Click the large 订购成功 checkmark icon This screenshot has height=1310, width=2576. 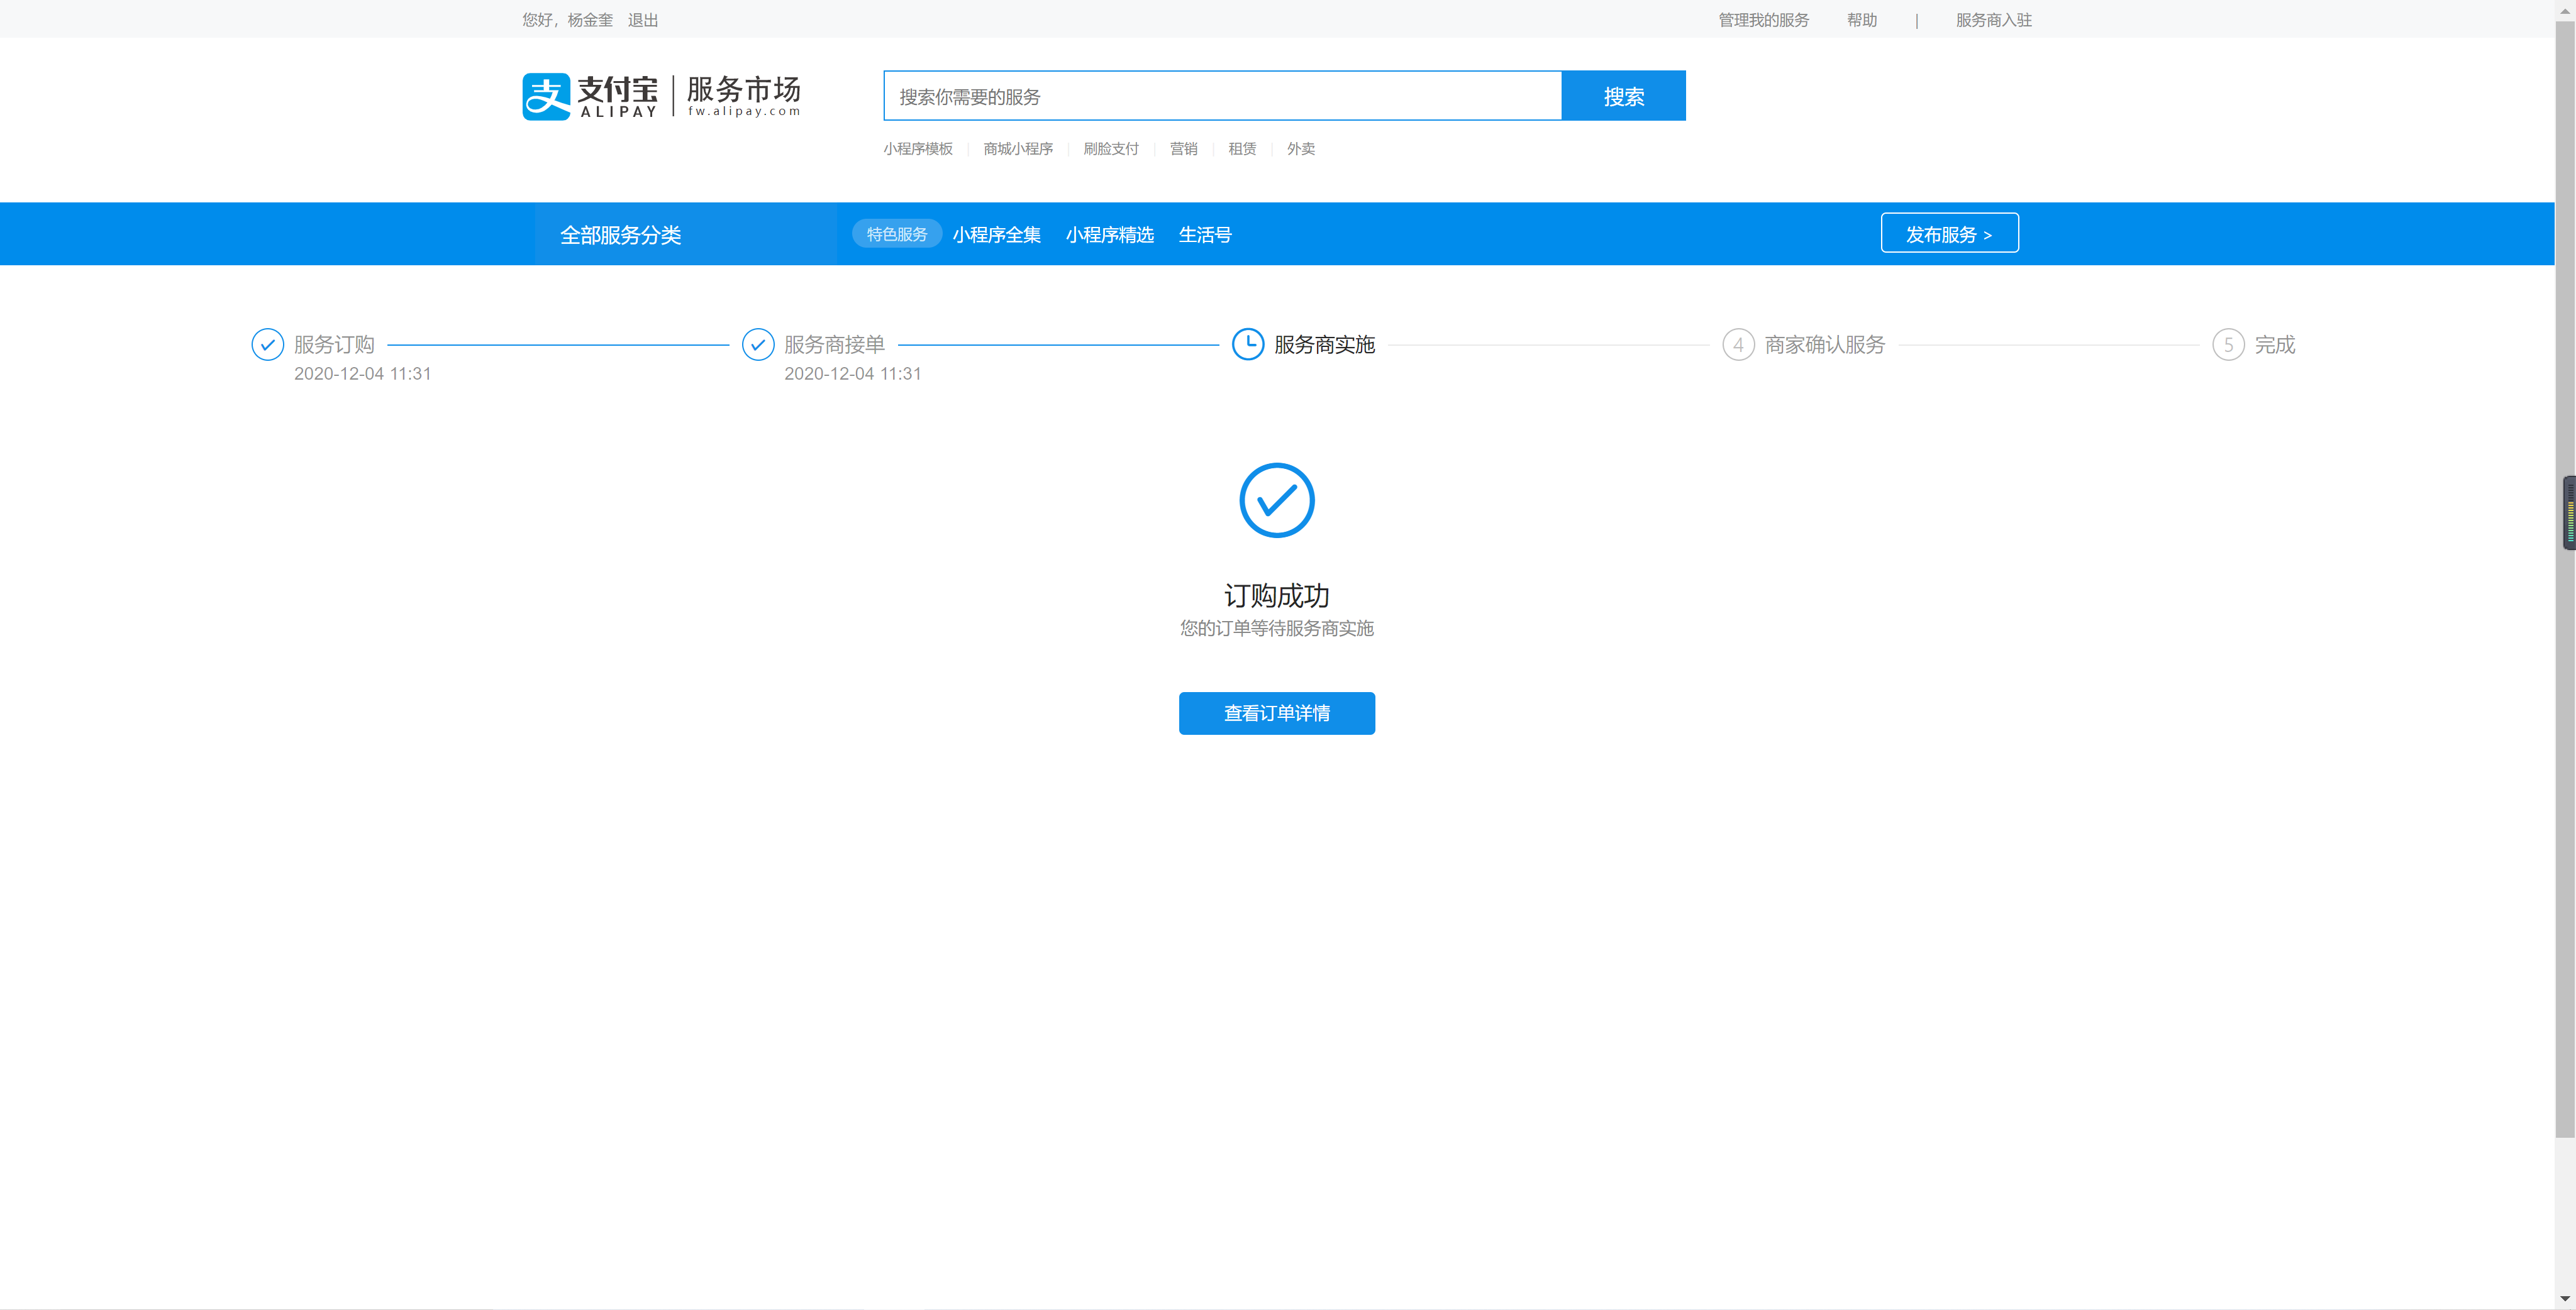tap(1276, 500)
